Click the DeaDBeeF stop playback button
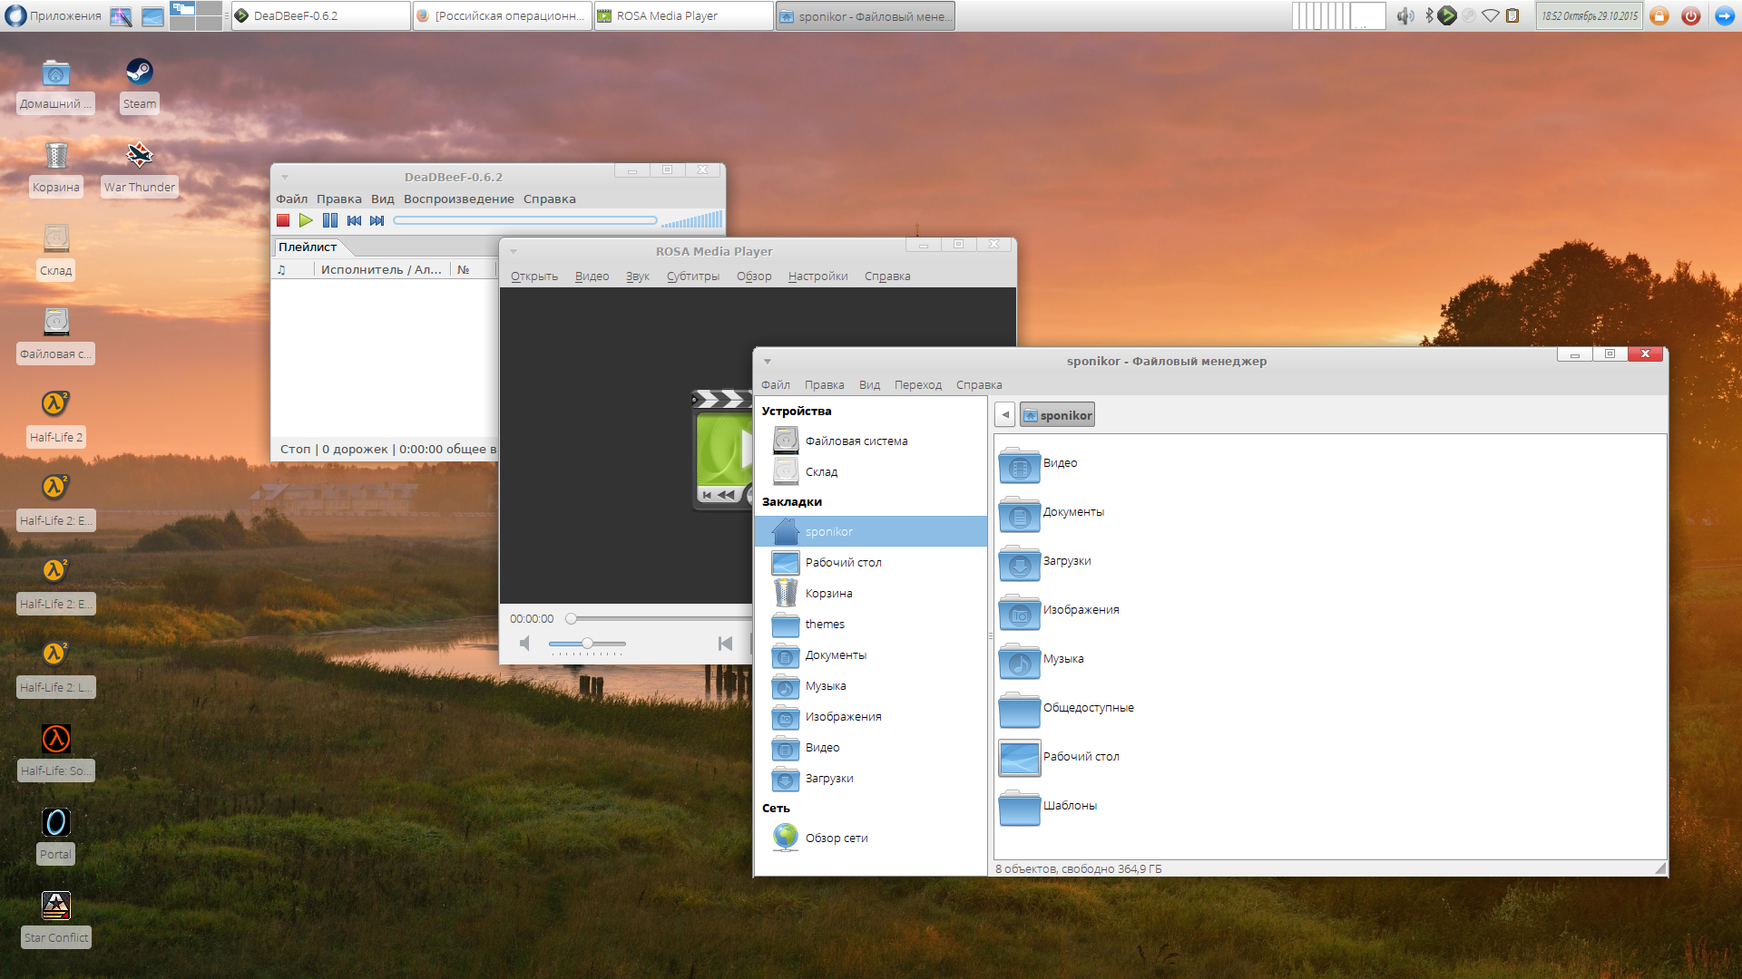Viewport: 1742px width, 979px height. click(x=283, y=220)
